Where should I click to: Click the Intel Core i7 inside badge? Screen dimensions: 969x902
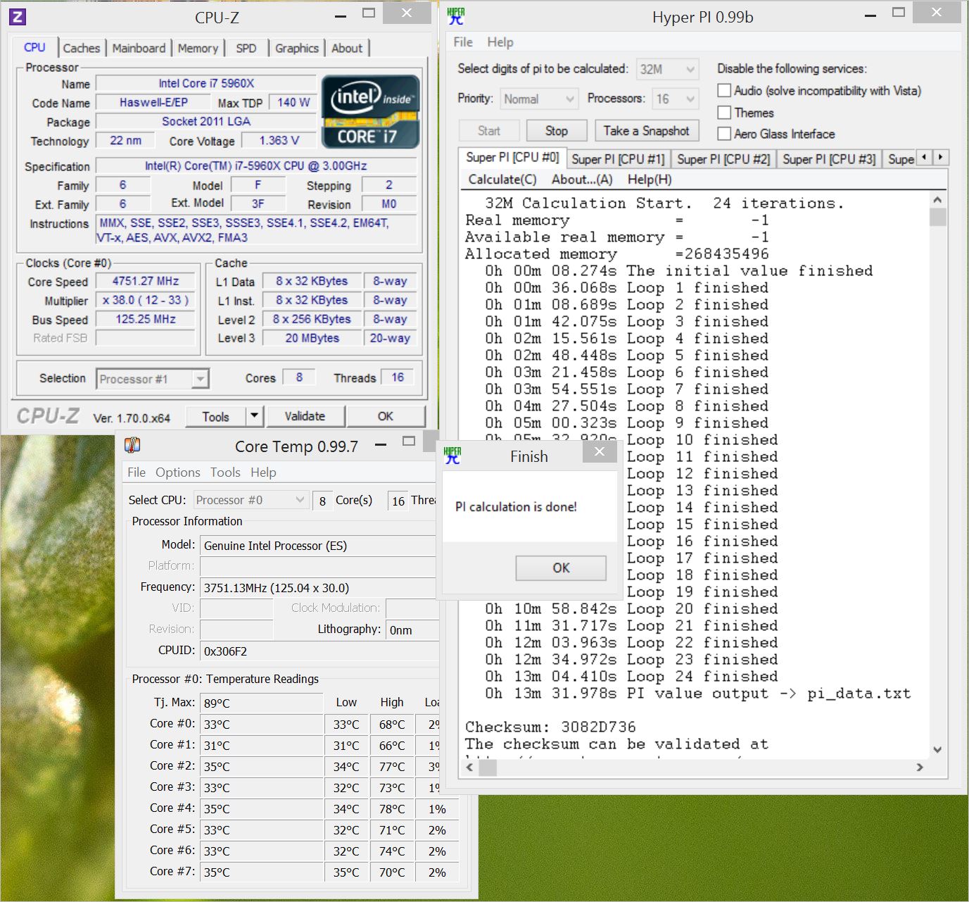coord(371,112)
